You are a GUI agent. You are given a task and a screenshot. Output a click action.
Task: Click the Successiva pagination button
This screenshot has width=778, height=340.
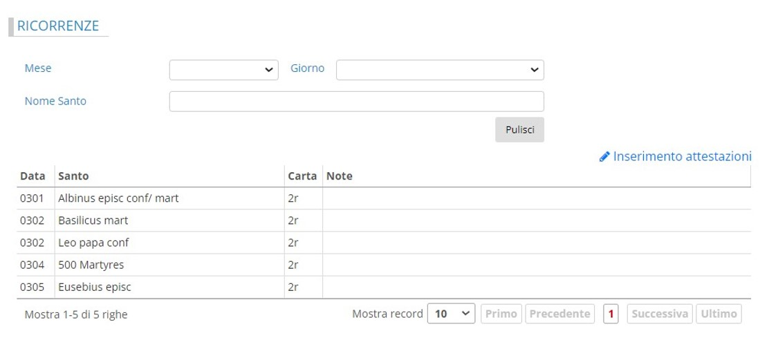660,314
